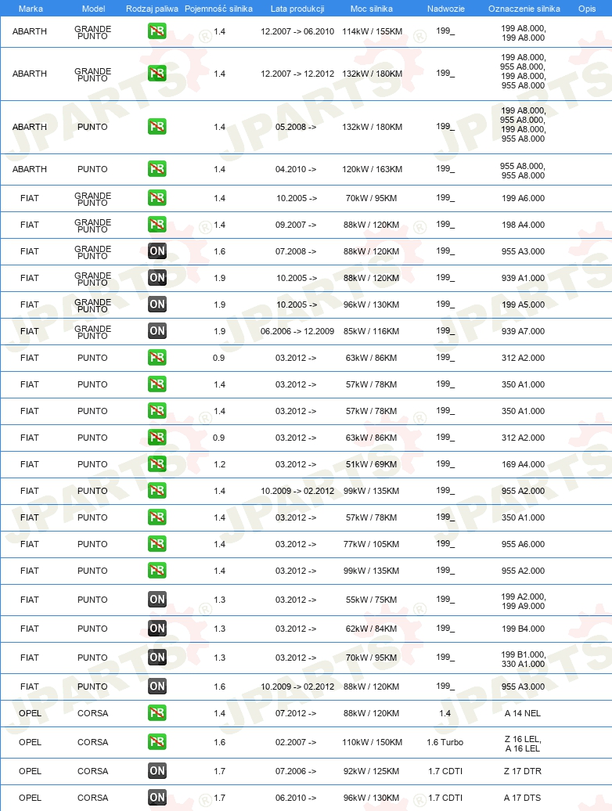
Task: Click the Moc silnika column header
Action: [371, 9]
